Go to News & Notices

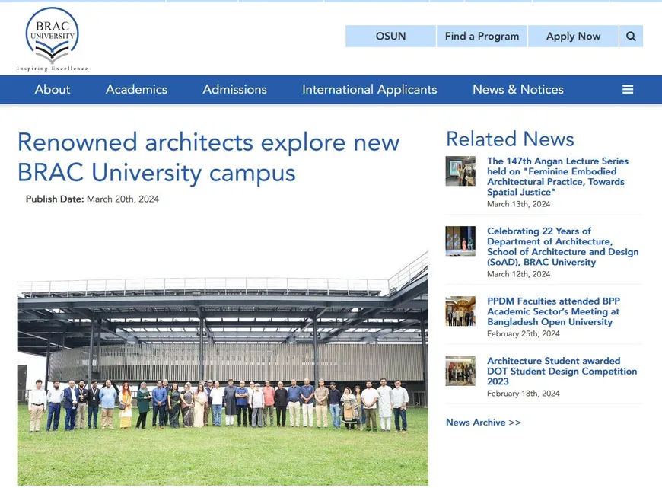517,90
